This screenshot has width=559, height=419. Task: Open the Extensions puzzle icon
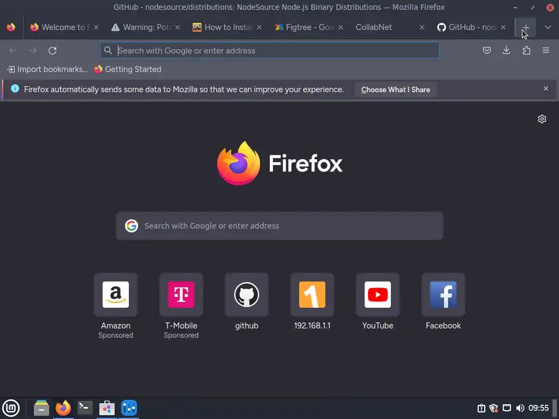[x=526, y=50]
